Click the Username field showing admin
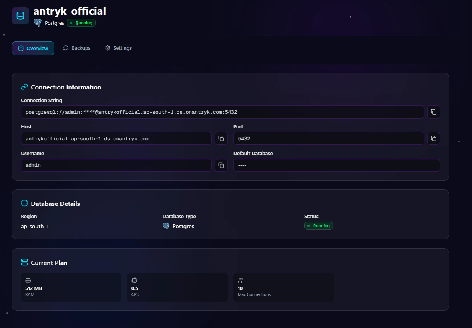The width and height of the screenshot is (472, 328). (116, 165)
